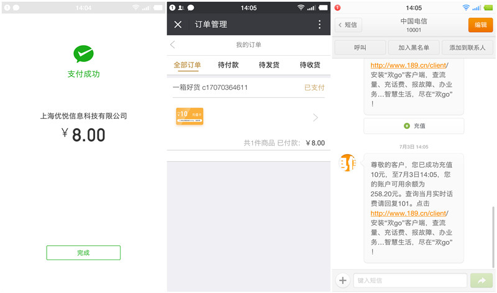Tap 加入黑名单 button

[414, 48]
